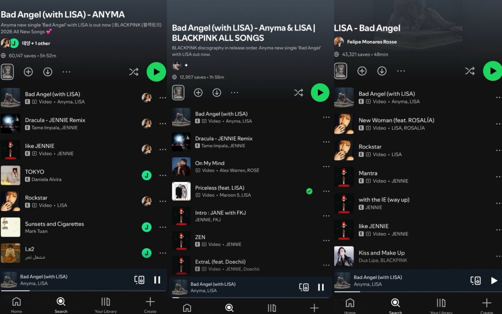The width and height of the screenshot is (502, 314).
Task: Toggle shuffle on BLACKPINK ALL SONGS playlist
Action: point(299,93)
